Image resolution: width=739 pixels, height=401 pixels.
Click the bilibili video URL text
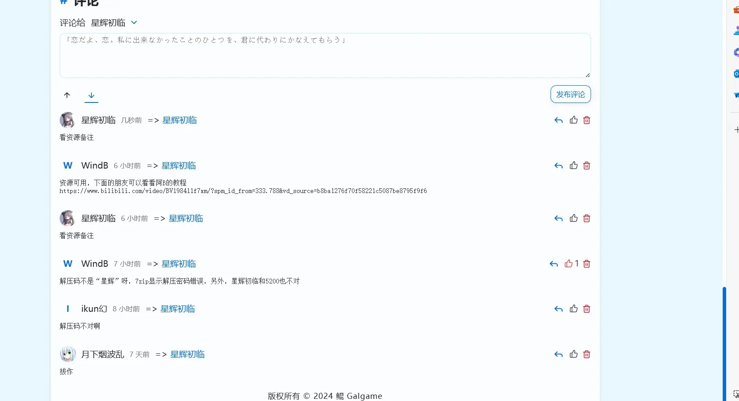(243, 191)
